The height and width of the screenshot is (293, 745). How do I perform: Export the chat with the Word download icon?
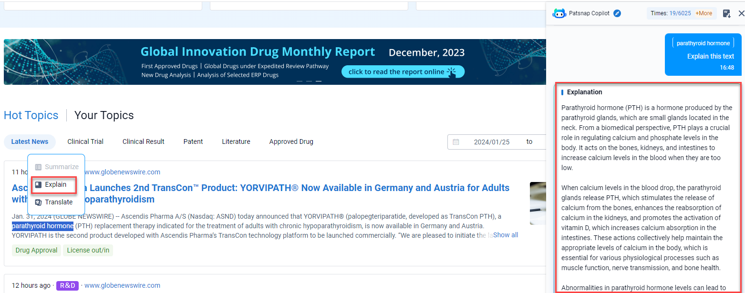tap(726, 13)
